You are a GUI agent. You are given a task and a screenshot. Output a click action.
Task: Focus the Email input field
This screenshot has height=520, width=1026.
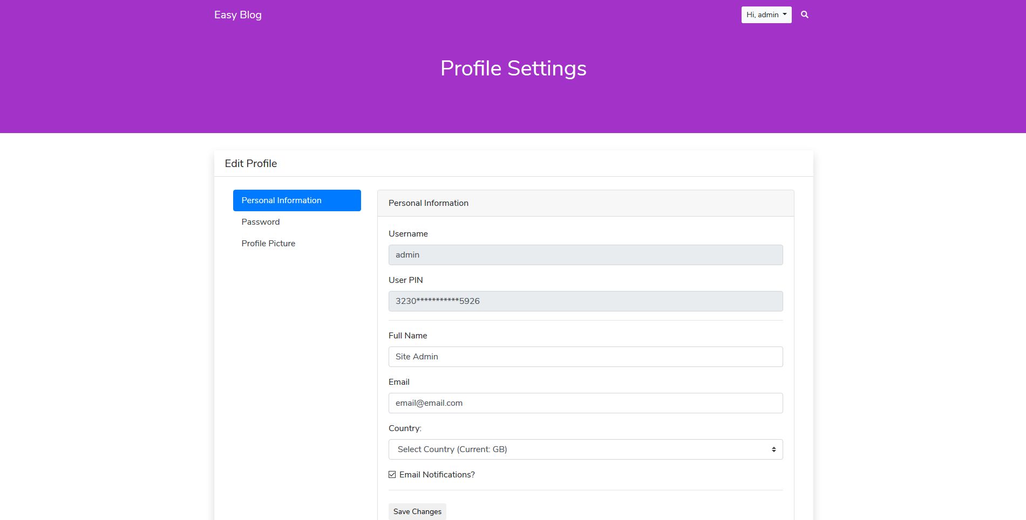(585, 403)
